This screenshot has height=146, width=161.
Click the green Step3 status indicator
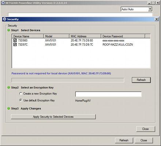pyautogui.click(x=9, y=108)
